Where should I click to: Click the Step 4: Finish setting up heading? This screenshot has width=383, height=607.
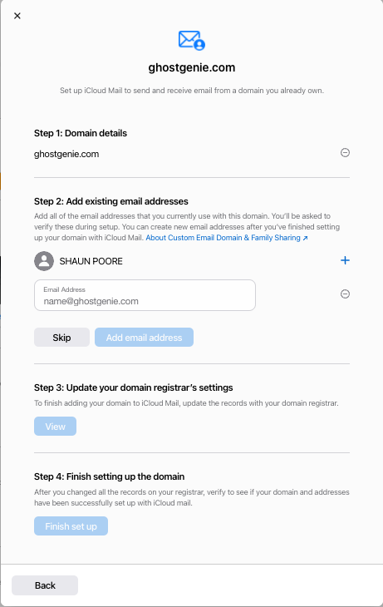(109, 476)
